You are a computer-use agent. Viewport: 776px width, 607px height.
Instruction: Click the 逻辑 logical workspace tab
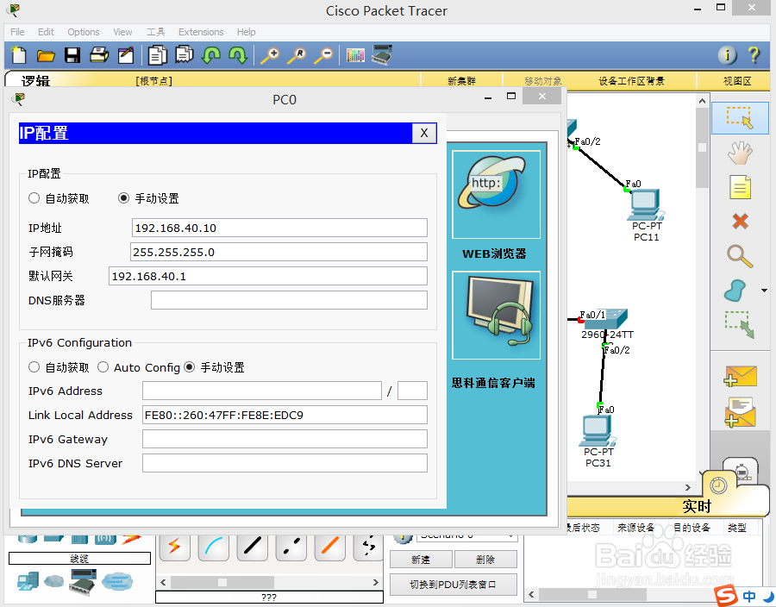pyautogui.click(x=35, y=81)
